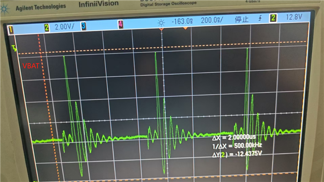Select the channel 1 indicator
The width and height of the screenshot is (324, 182).
click(11, 30)
